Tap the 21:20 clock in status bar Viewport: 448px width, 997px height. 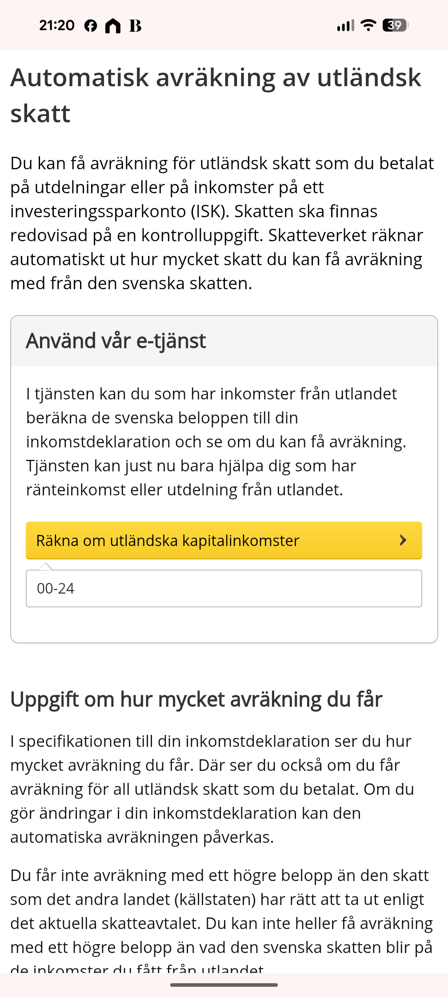coord(57,25)
